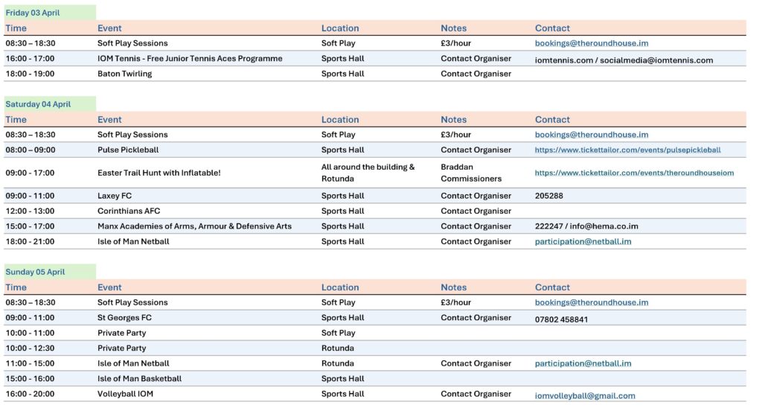Screen dimensions: 762x408
Task: Click the iomvolleyball@gmail.com email link
Action: click(585, 396)
